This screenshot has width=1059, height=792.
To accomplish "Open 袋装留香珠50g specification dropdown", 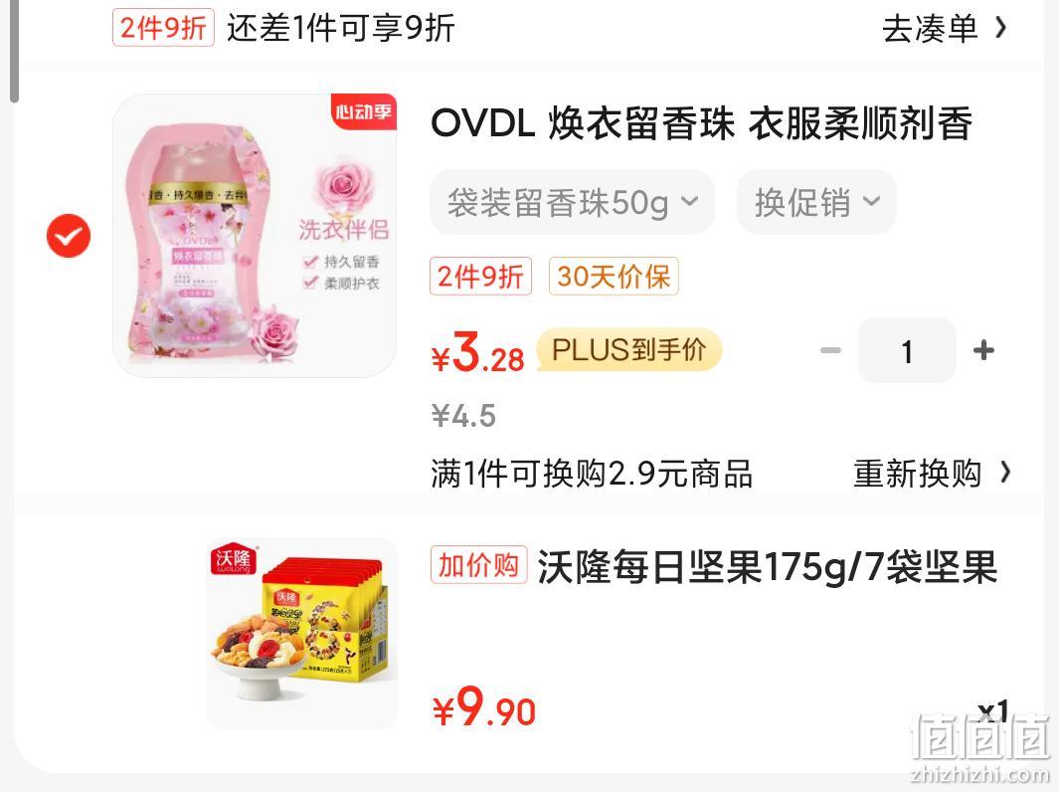I will point(572,202).
